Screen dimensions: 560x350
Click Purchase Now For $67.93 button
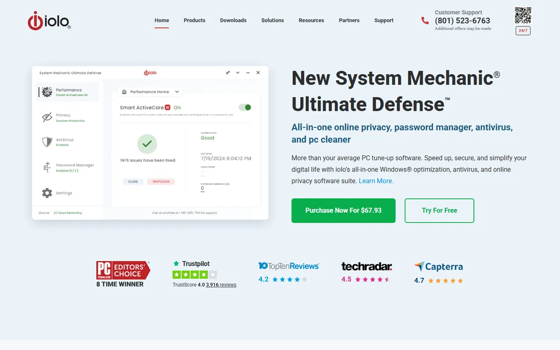point(343,211)
